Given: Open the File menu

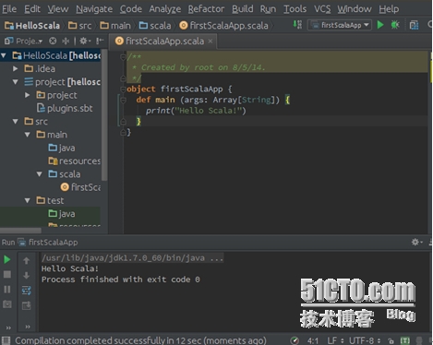Looking at the screenshot, I should point(9,9).
